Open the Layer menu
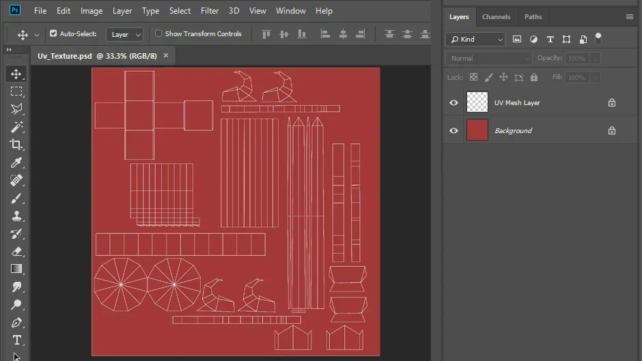The image size is (642, 361). click(x=122, y=11)
